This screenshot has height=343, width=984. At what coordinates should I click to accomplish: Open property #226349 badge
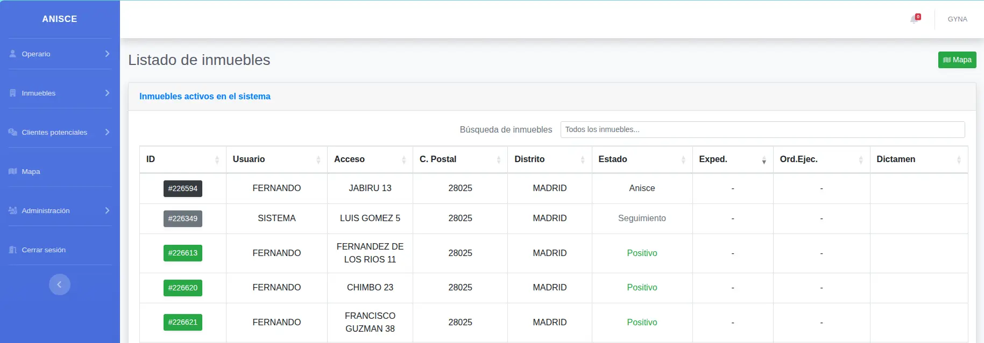tap(183, 218)
